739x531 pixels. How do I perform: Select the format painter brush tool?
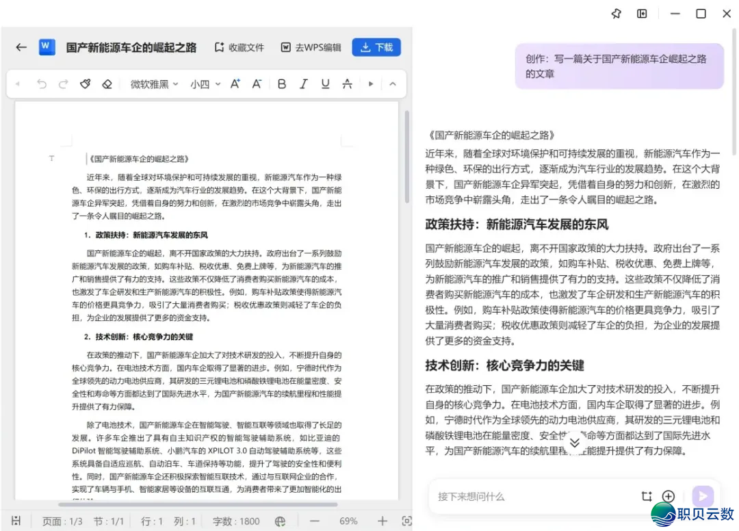[85, 84]
